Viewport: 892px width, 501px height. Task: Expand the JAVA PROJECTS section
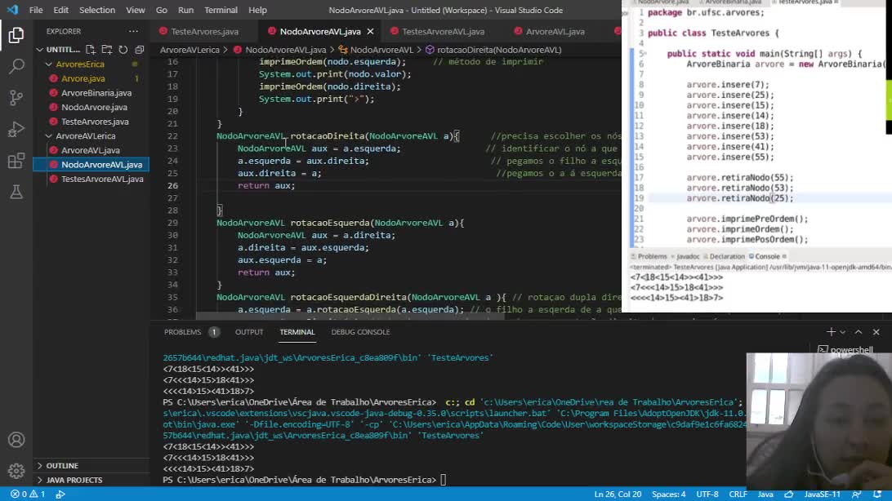coord(74,480)
